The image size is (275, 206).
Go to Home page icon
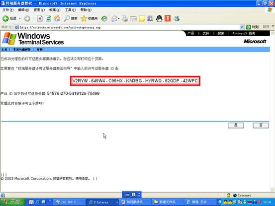click(57, 18)
